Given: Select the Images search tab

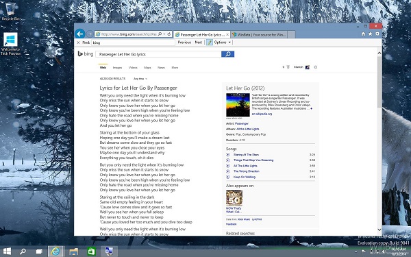Looking at the screenshot, I should pos(117,67).
